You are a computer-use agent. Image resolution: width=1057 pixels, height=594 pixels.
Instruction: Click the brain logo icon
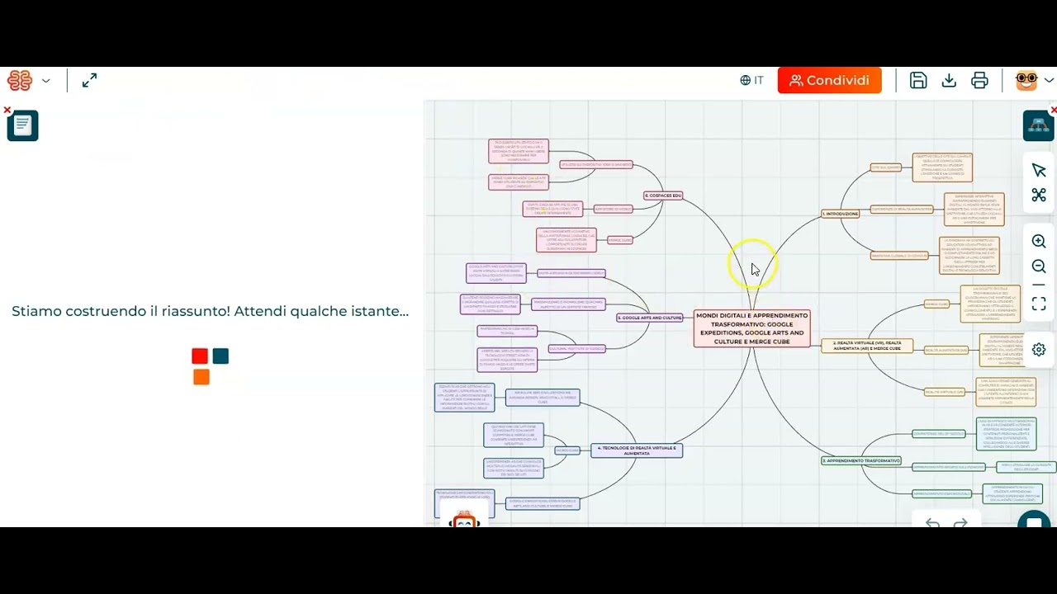(x=20, y=80)
